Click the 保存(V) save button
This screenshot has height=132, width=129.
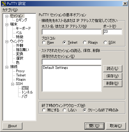pos(113,76)
